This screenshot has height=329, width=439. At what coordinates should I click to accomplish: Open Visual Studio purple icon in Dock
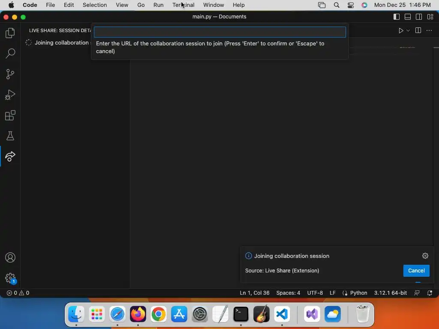(x=312, y=314)
